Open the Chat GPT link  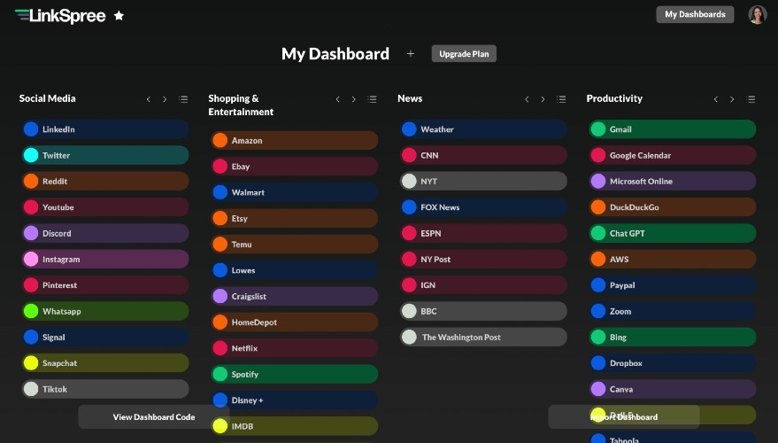point(673,233)
